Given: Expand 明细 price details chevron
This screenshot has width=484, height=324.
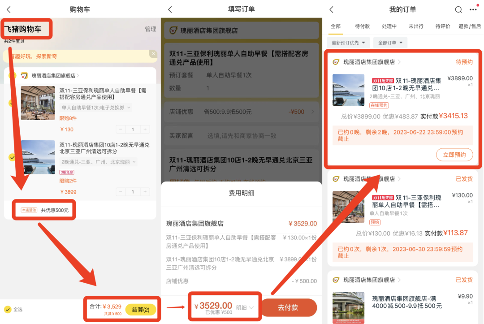Looking at the screenshot, I should click(251, 308).
